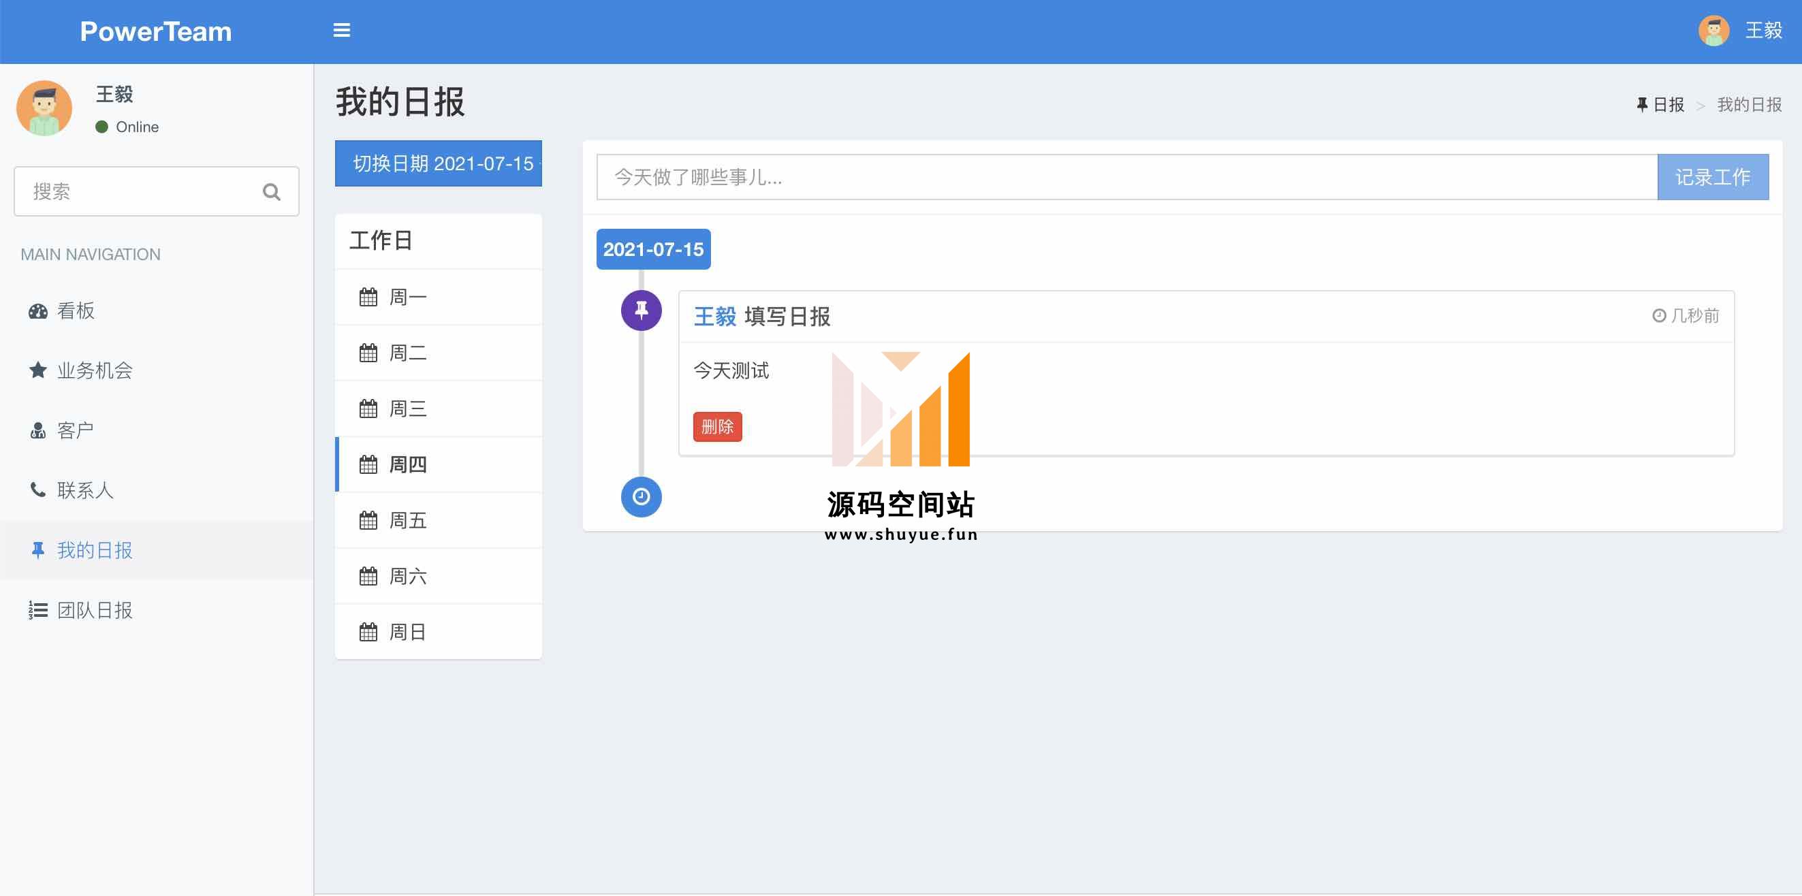This screenshot has width=1802, height=896.
Task: Open the 业务机会 menu item
Action: click(x=157, y=370)
